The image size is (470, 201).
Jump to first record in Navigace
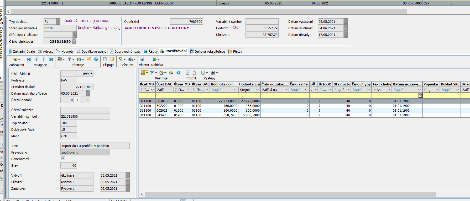point(29,59)
